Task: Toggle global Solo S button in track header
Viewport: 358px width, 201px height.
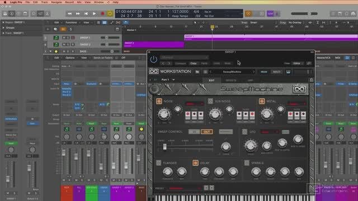Action: [x=70, y=29]
